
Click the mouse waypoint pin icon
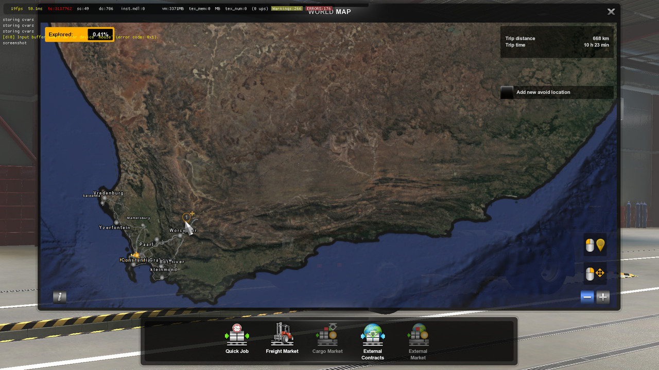coord(595,245)
